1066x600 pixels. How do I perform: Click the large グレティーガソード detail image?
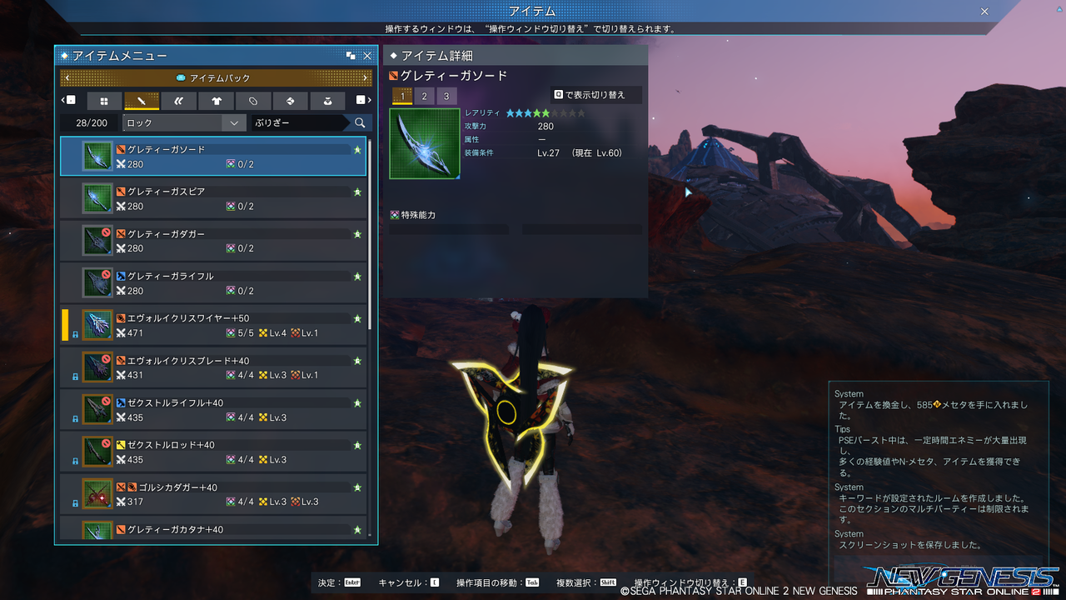[425, 143]
